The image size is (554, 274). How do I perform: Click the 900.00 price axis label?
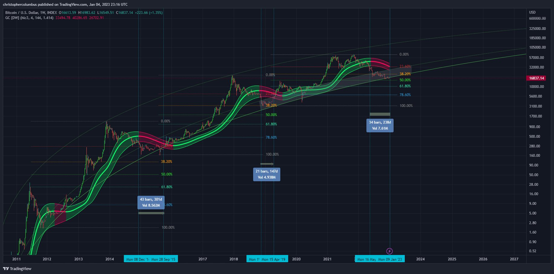535,127
